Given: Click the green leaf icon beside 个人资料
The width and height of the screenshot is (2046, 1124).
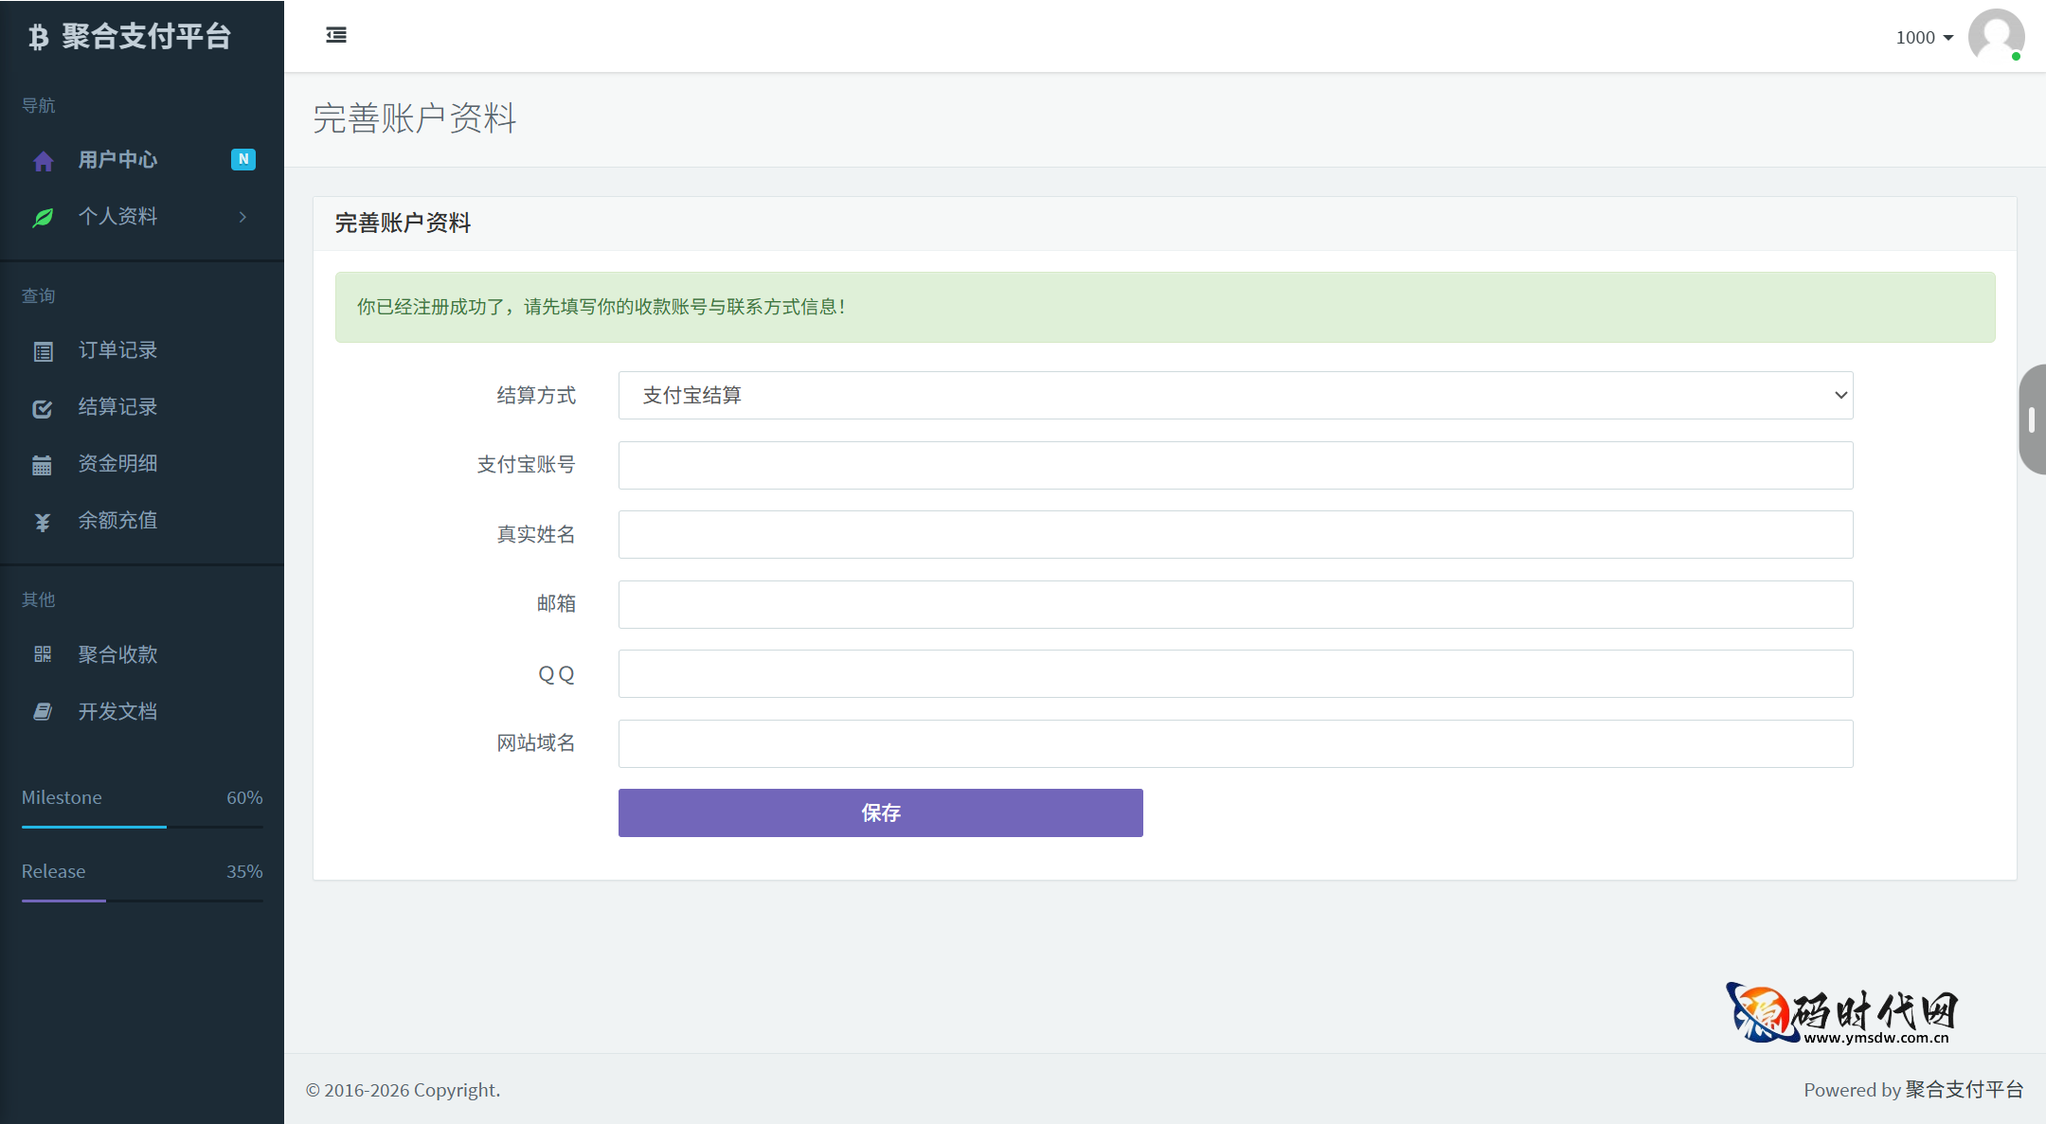Looking at the screenshot, I should point(43,218).
